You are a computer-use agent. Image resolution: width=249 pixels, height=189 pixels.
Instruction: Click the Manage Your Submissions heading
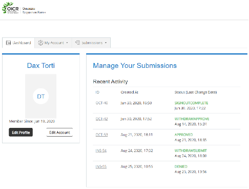(135, 66)
